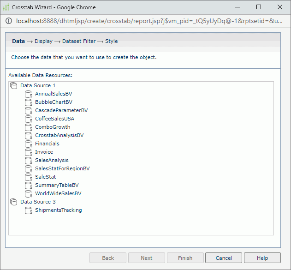
Task: Select CascadeParameterBV in the resource tree
Action: pos(61,111)
